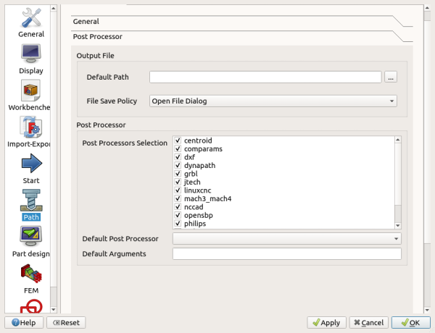
Task: Focus the Default Arguments input field
Action: point(287,254)
